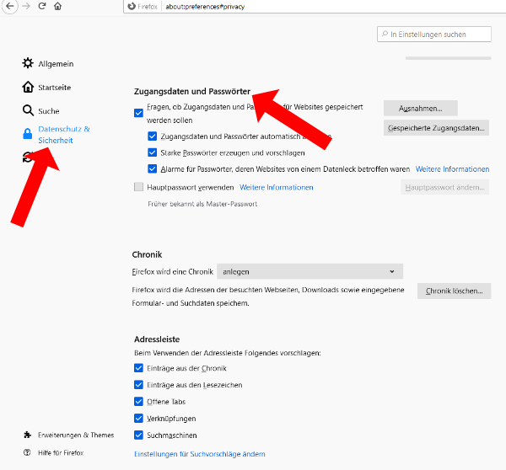Screen dimensions: 506x470
Task: Click the reload page icon
Action: point(41,6)
